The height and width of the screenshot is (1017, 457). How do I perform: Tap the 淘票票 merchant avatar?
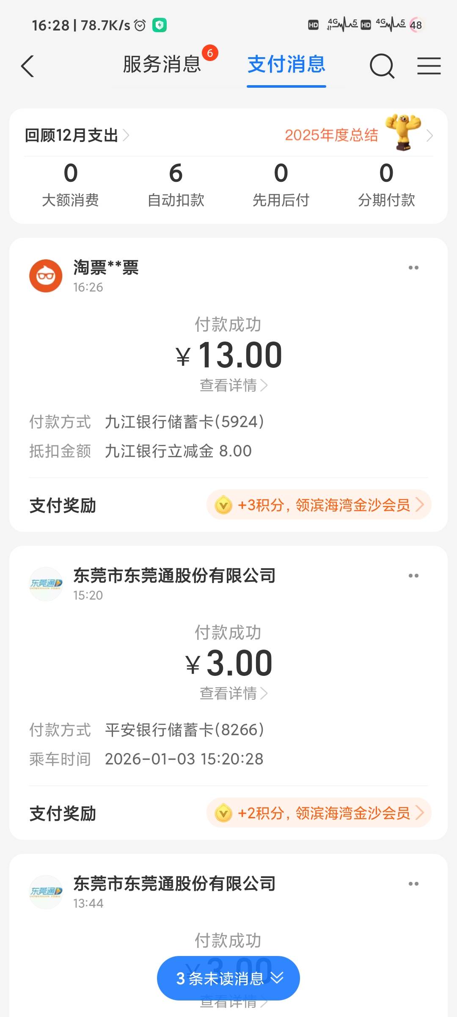tap(46, 276)
